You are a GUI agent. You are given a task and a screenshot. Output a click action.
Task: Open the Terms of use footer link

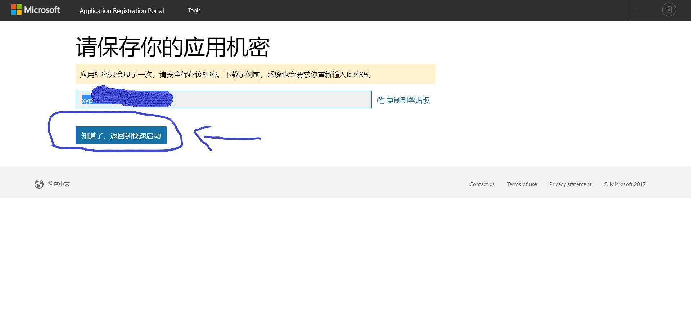point(522,184)
